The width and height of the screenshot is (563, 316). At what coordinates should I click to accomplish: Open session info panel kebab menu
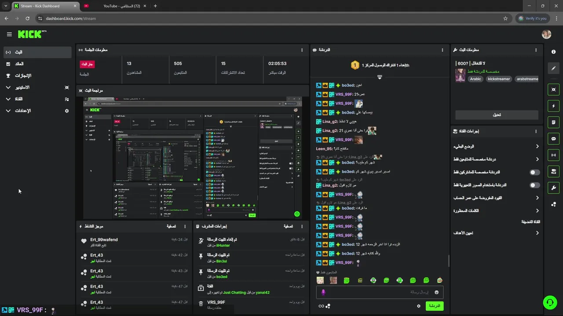302,50
